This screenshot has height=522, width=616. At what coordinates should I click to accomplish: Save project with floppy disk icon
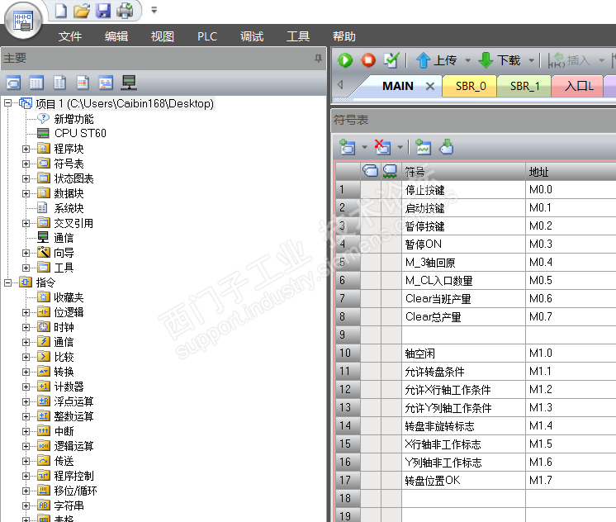[103, 10]
